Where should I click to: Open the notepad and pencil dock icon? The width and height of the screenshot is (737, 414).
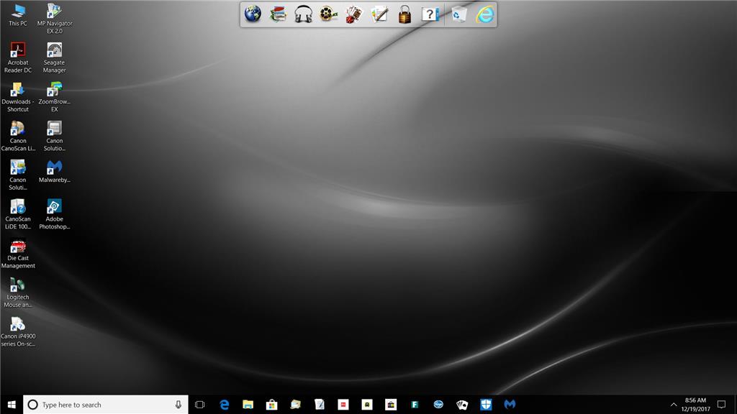click(x=379, y=14)
